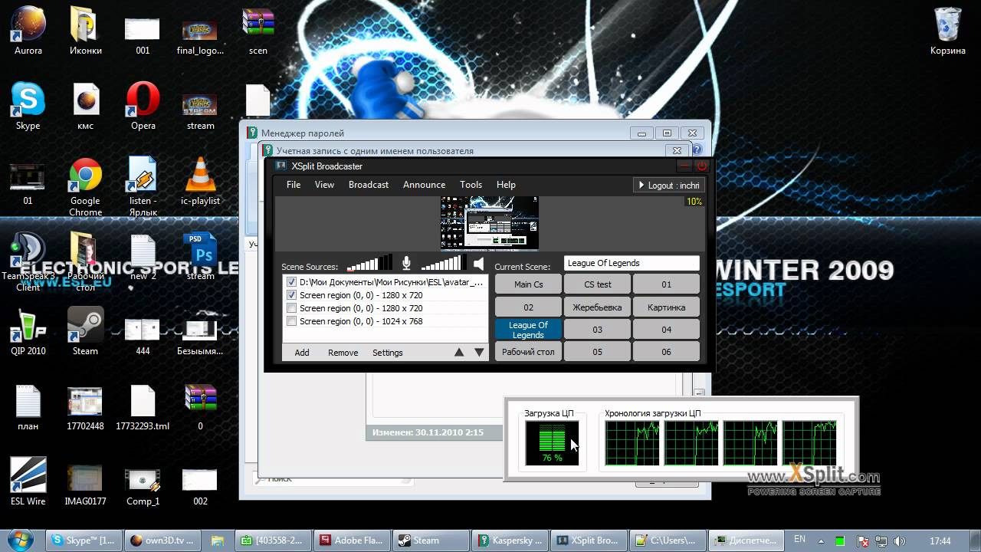Switch to Жеребьевка scene
981x552 pixels.
coord(597,307)
